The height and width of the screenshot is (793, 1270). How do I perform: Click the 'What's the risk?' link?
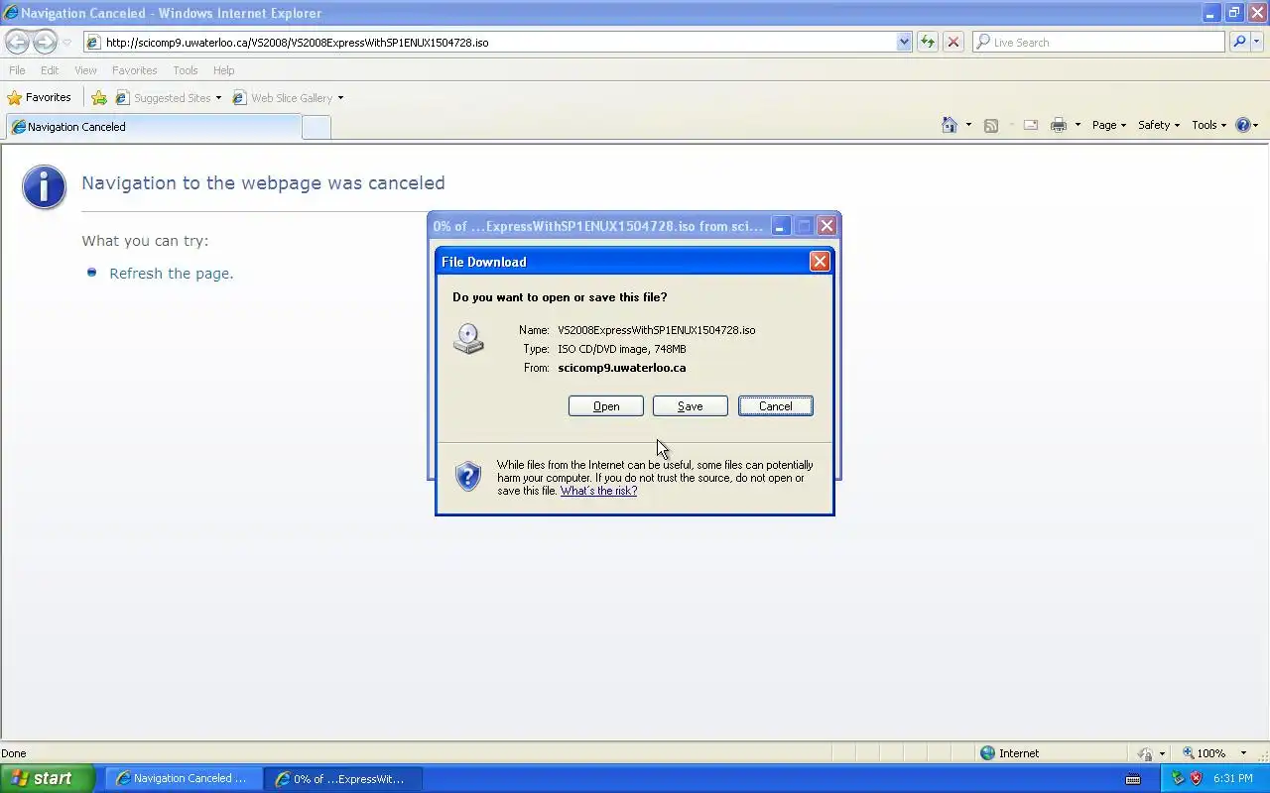[x=598, y=491]
